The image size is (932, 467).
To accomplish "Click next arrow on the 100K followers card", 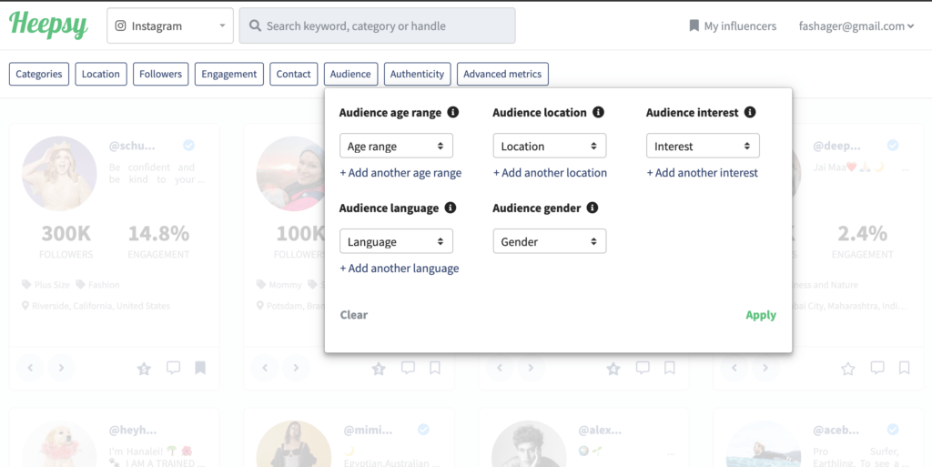I will tap(296, 369).
